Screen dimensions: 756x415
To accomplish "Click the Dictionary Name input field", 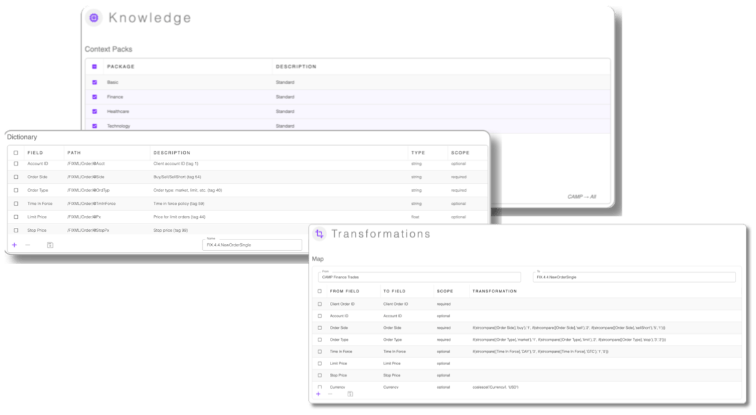I will (x=252, y=245).
